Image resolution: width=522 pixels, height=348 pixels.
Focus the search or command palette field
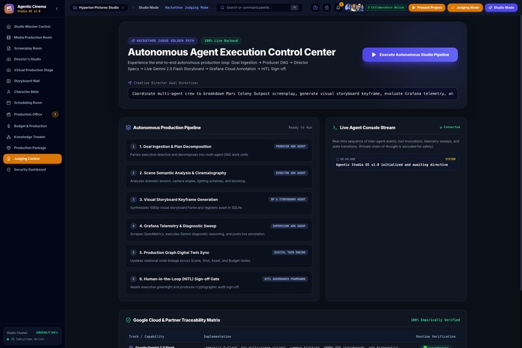(x=259, y=7)
